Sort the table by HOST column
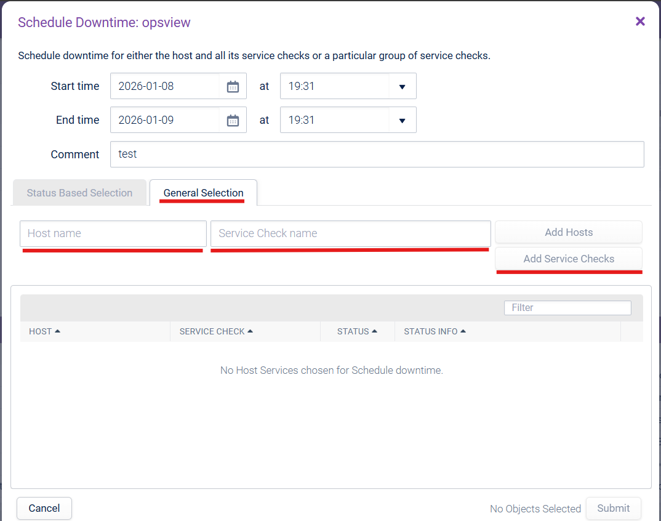661x521 pixels. [44, 331]
